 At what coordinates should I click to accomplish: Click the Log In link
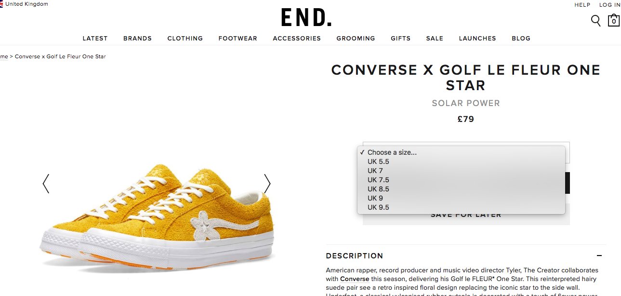click(610, 5)
